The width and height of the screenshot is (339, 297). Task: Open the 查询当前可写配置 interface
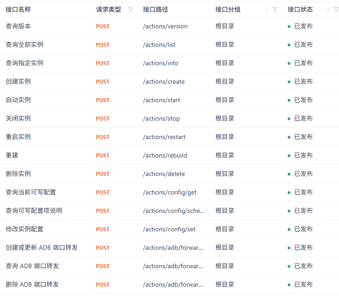click(31, 192)
